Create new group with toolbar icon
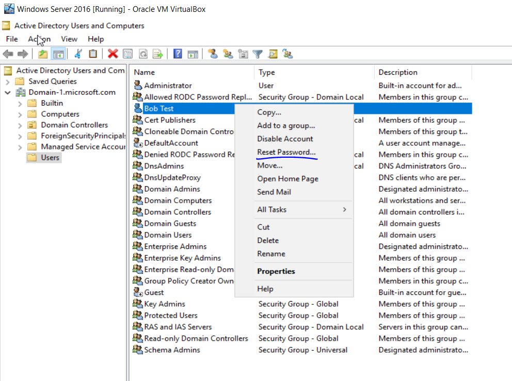This screenshot has width=512, height=381. (228, 54)
